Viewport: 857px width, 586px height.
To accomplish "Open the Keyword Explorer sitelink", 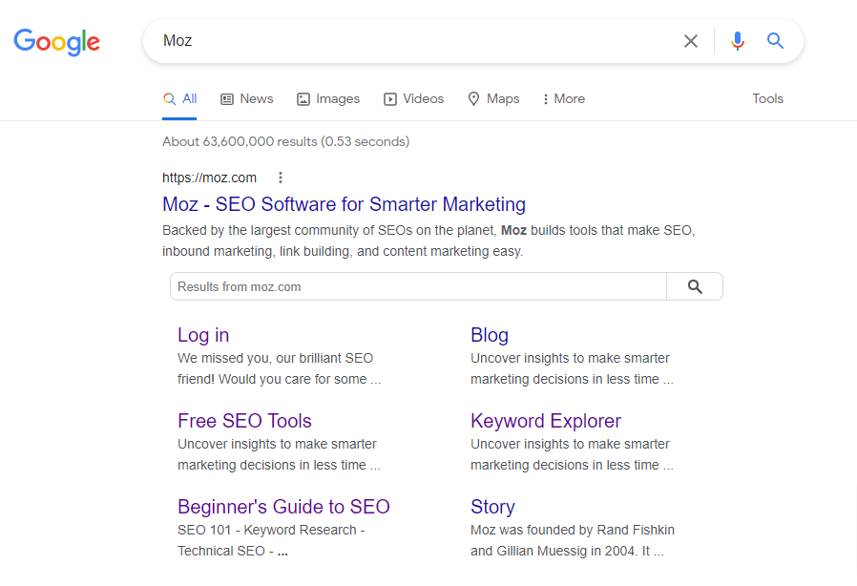I will 546,421.
